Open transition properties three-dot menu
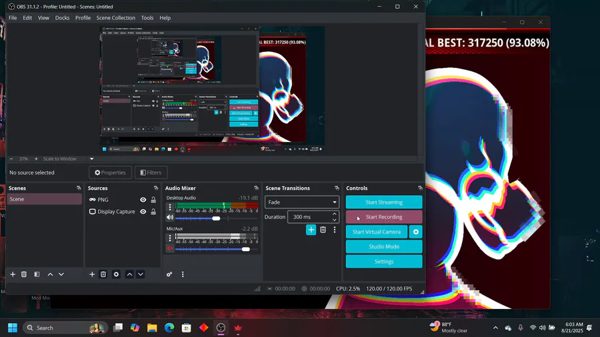Screen dimensions: 600x337 click(x=335, y=230)
